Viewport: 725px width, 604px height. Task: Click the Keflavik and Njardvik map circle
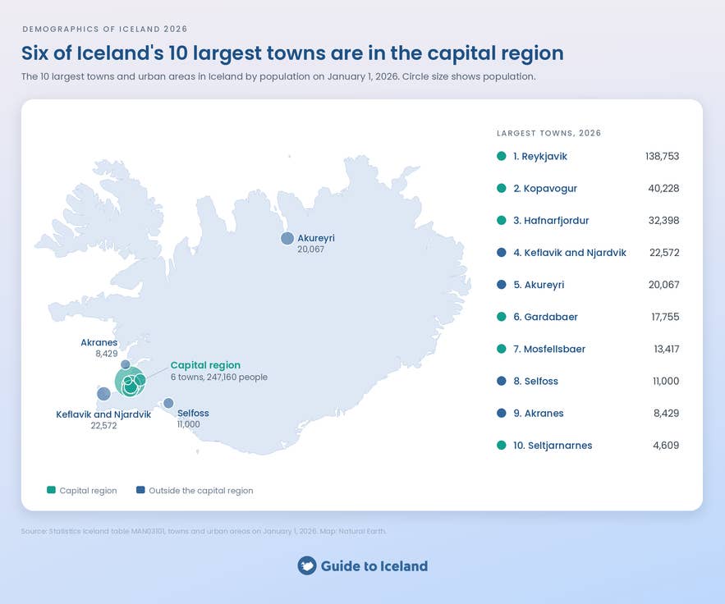103,394
